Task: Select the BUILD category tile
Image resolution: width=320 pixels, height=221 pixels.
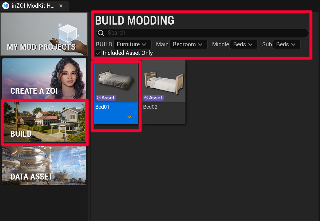Action: pyautogui.click(x=44, y=122)
